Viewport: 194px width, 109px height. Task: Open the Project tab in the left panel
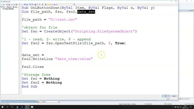tap(3, 7)
